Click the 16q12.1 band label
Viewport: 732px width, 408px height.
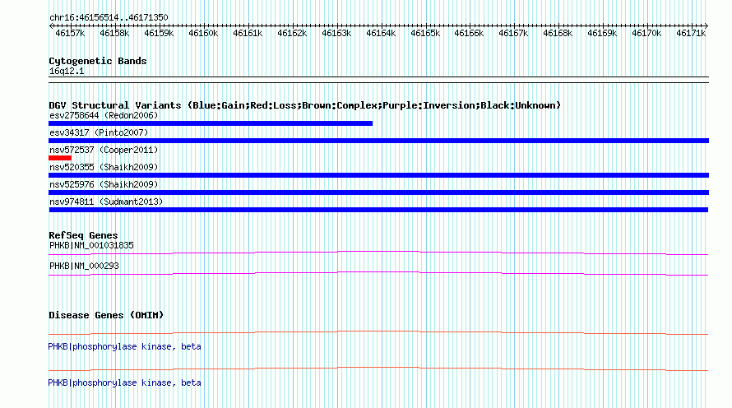(x=67, y=71)
